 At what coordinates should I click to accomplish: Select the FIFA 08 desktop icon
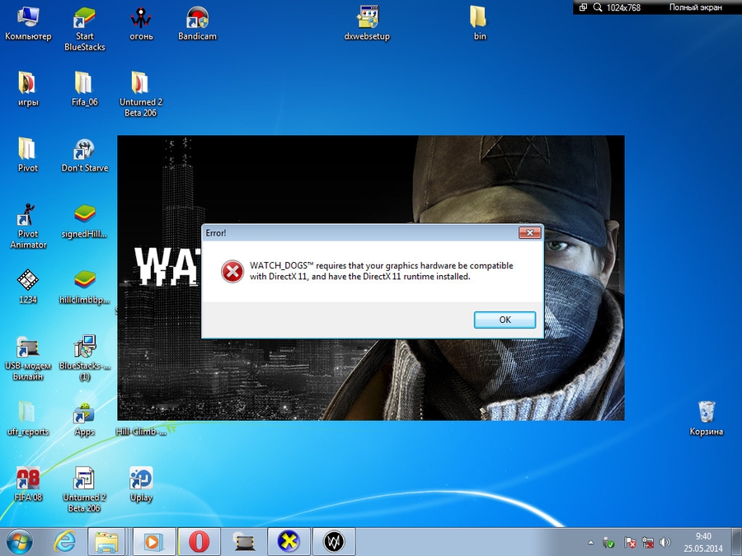[27, 481]
